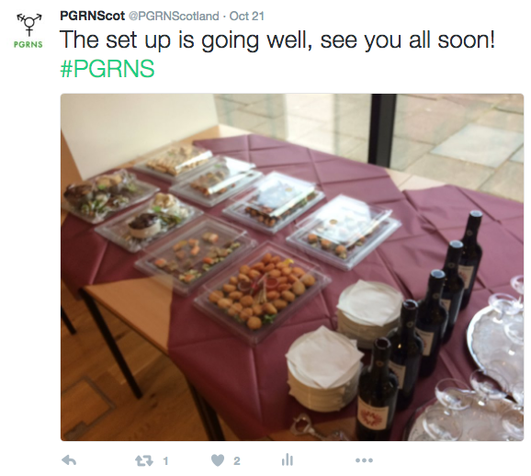
Task: Click the PGRNS transgender symbol avatar
Action: (28, 30)
